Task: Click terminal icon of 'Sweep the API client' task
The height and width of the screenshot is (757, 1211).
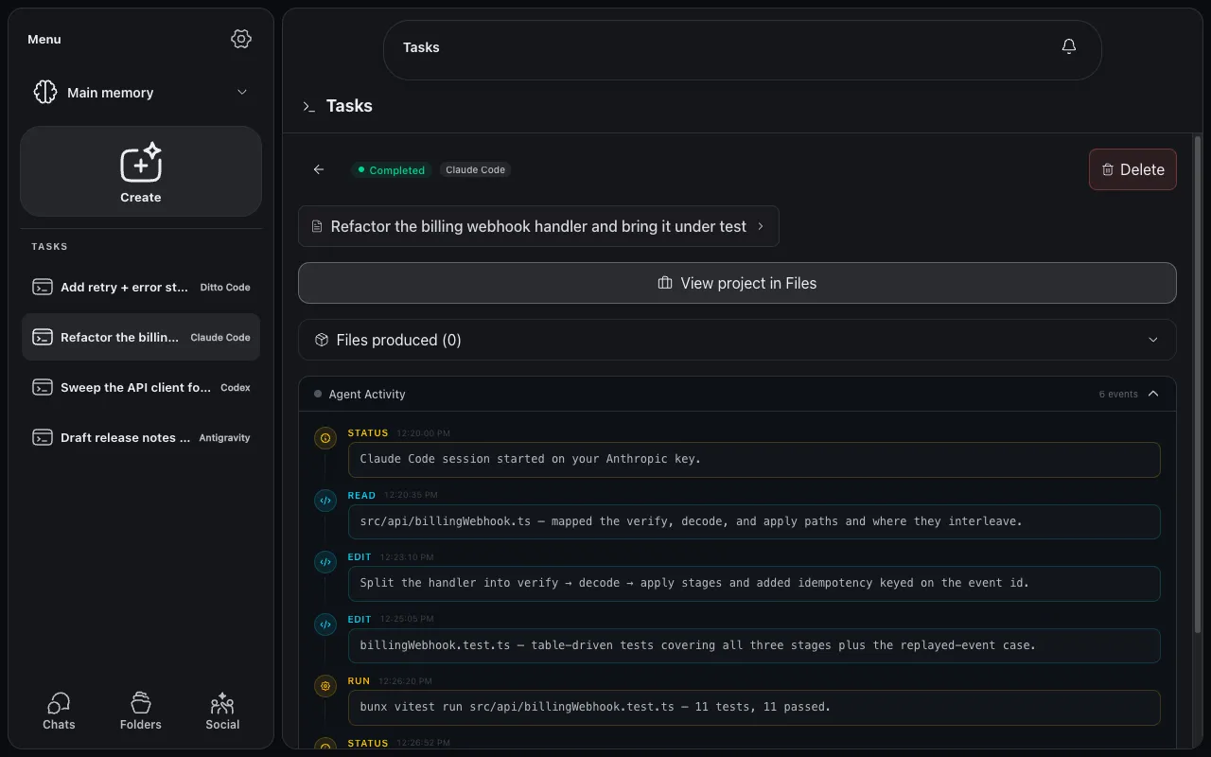Action: point(43,387)
